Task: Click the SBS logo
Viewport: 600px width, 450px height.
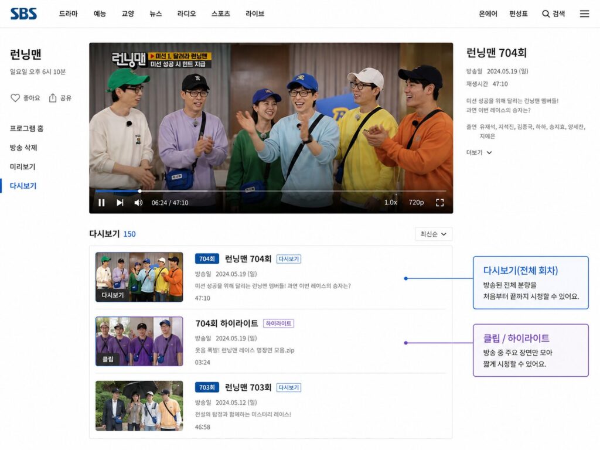Action: 23,14
